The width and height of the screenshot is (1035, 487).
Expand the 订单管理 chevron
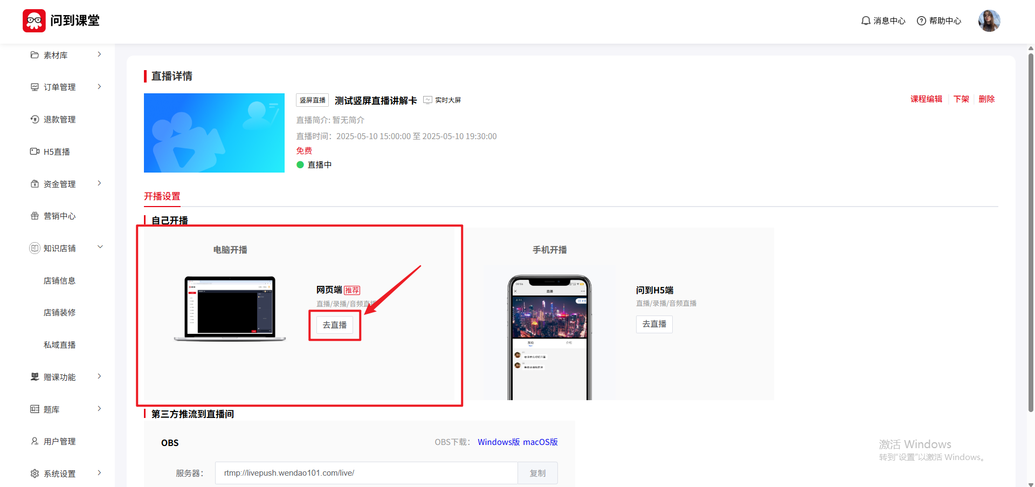99,87
